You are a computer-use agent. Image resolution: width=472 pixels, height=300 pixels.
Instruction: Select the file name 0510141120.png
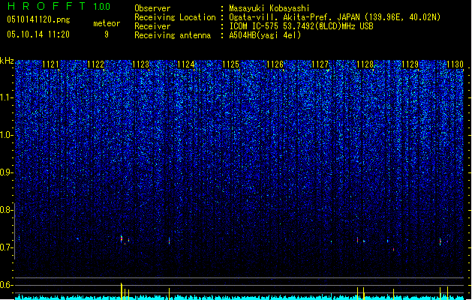coord(38,19)
